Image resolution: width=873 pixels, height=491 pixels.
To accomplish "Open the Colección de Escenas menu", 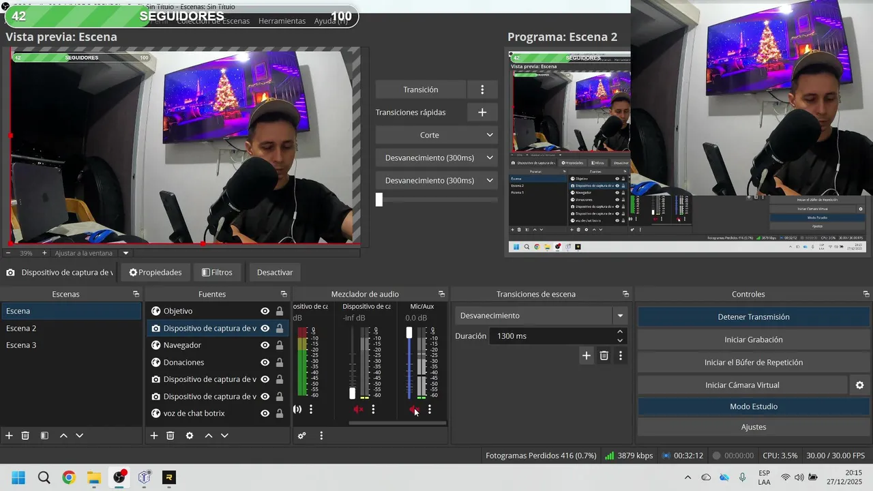I will (213, 21).
